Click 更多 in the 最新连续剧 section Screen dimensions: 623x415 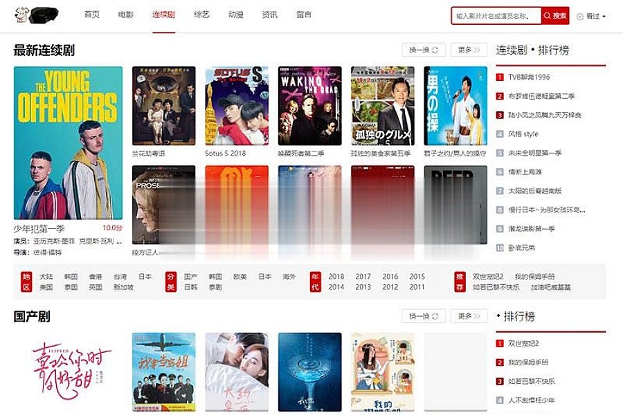coord(469,50)
